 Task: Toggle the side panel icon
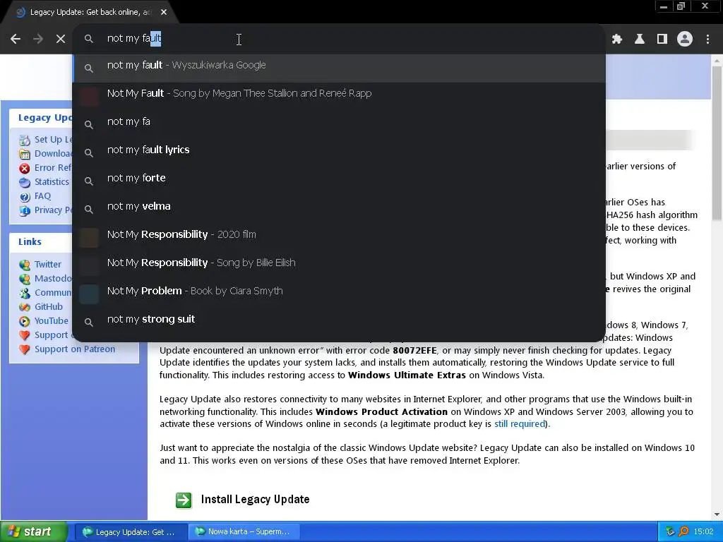[662, 39]
